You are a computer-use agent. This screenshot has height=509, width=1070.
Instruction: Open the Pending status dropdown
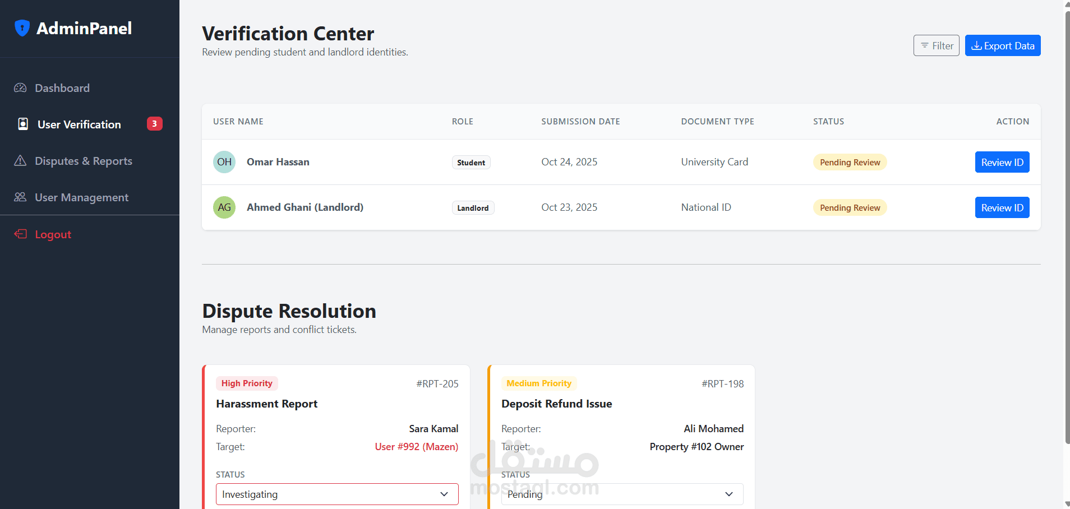tap(622, 494)
